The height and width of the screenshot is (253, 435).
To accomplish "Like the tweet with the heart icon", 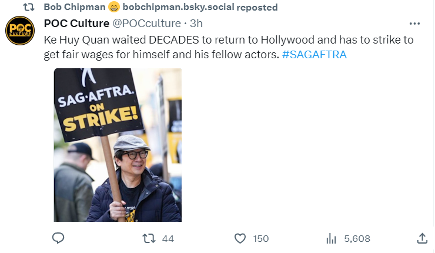I will (240, 238).
